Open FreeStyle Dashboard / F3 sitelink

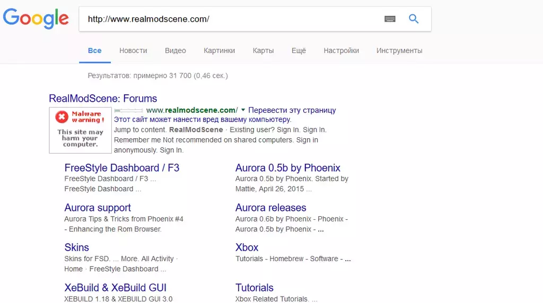[x=122, y=168]
